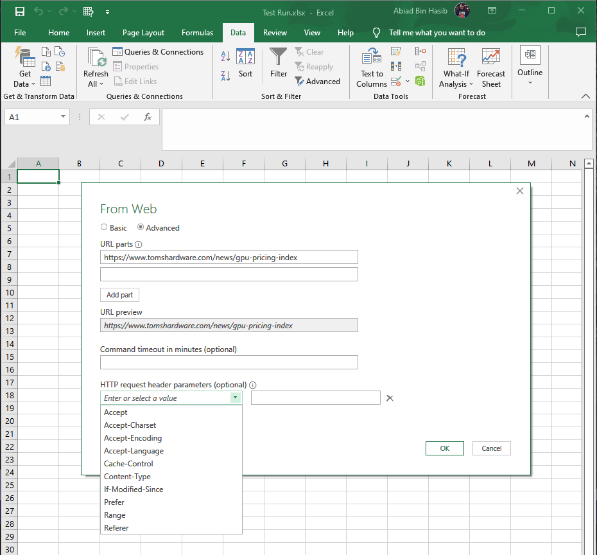Select row 12 header

pos(9,318)
